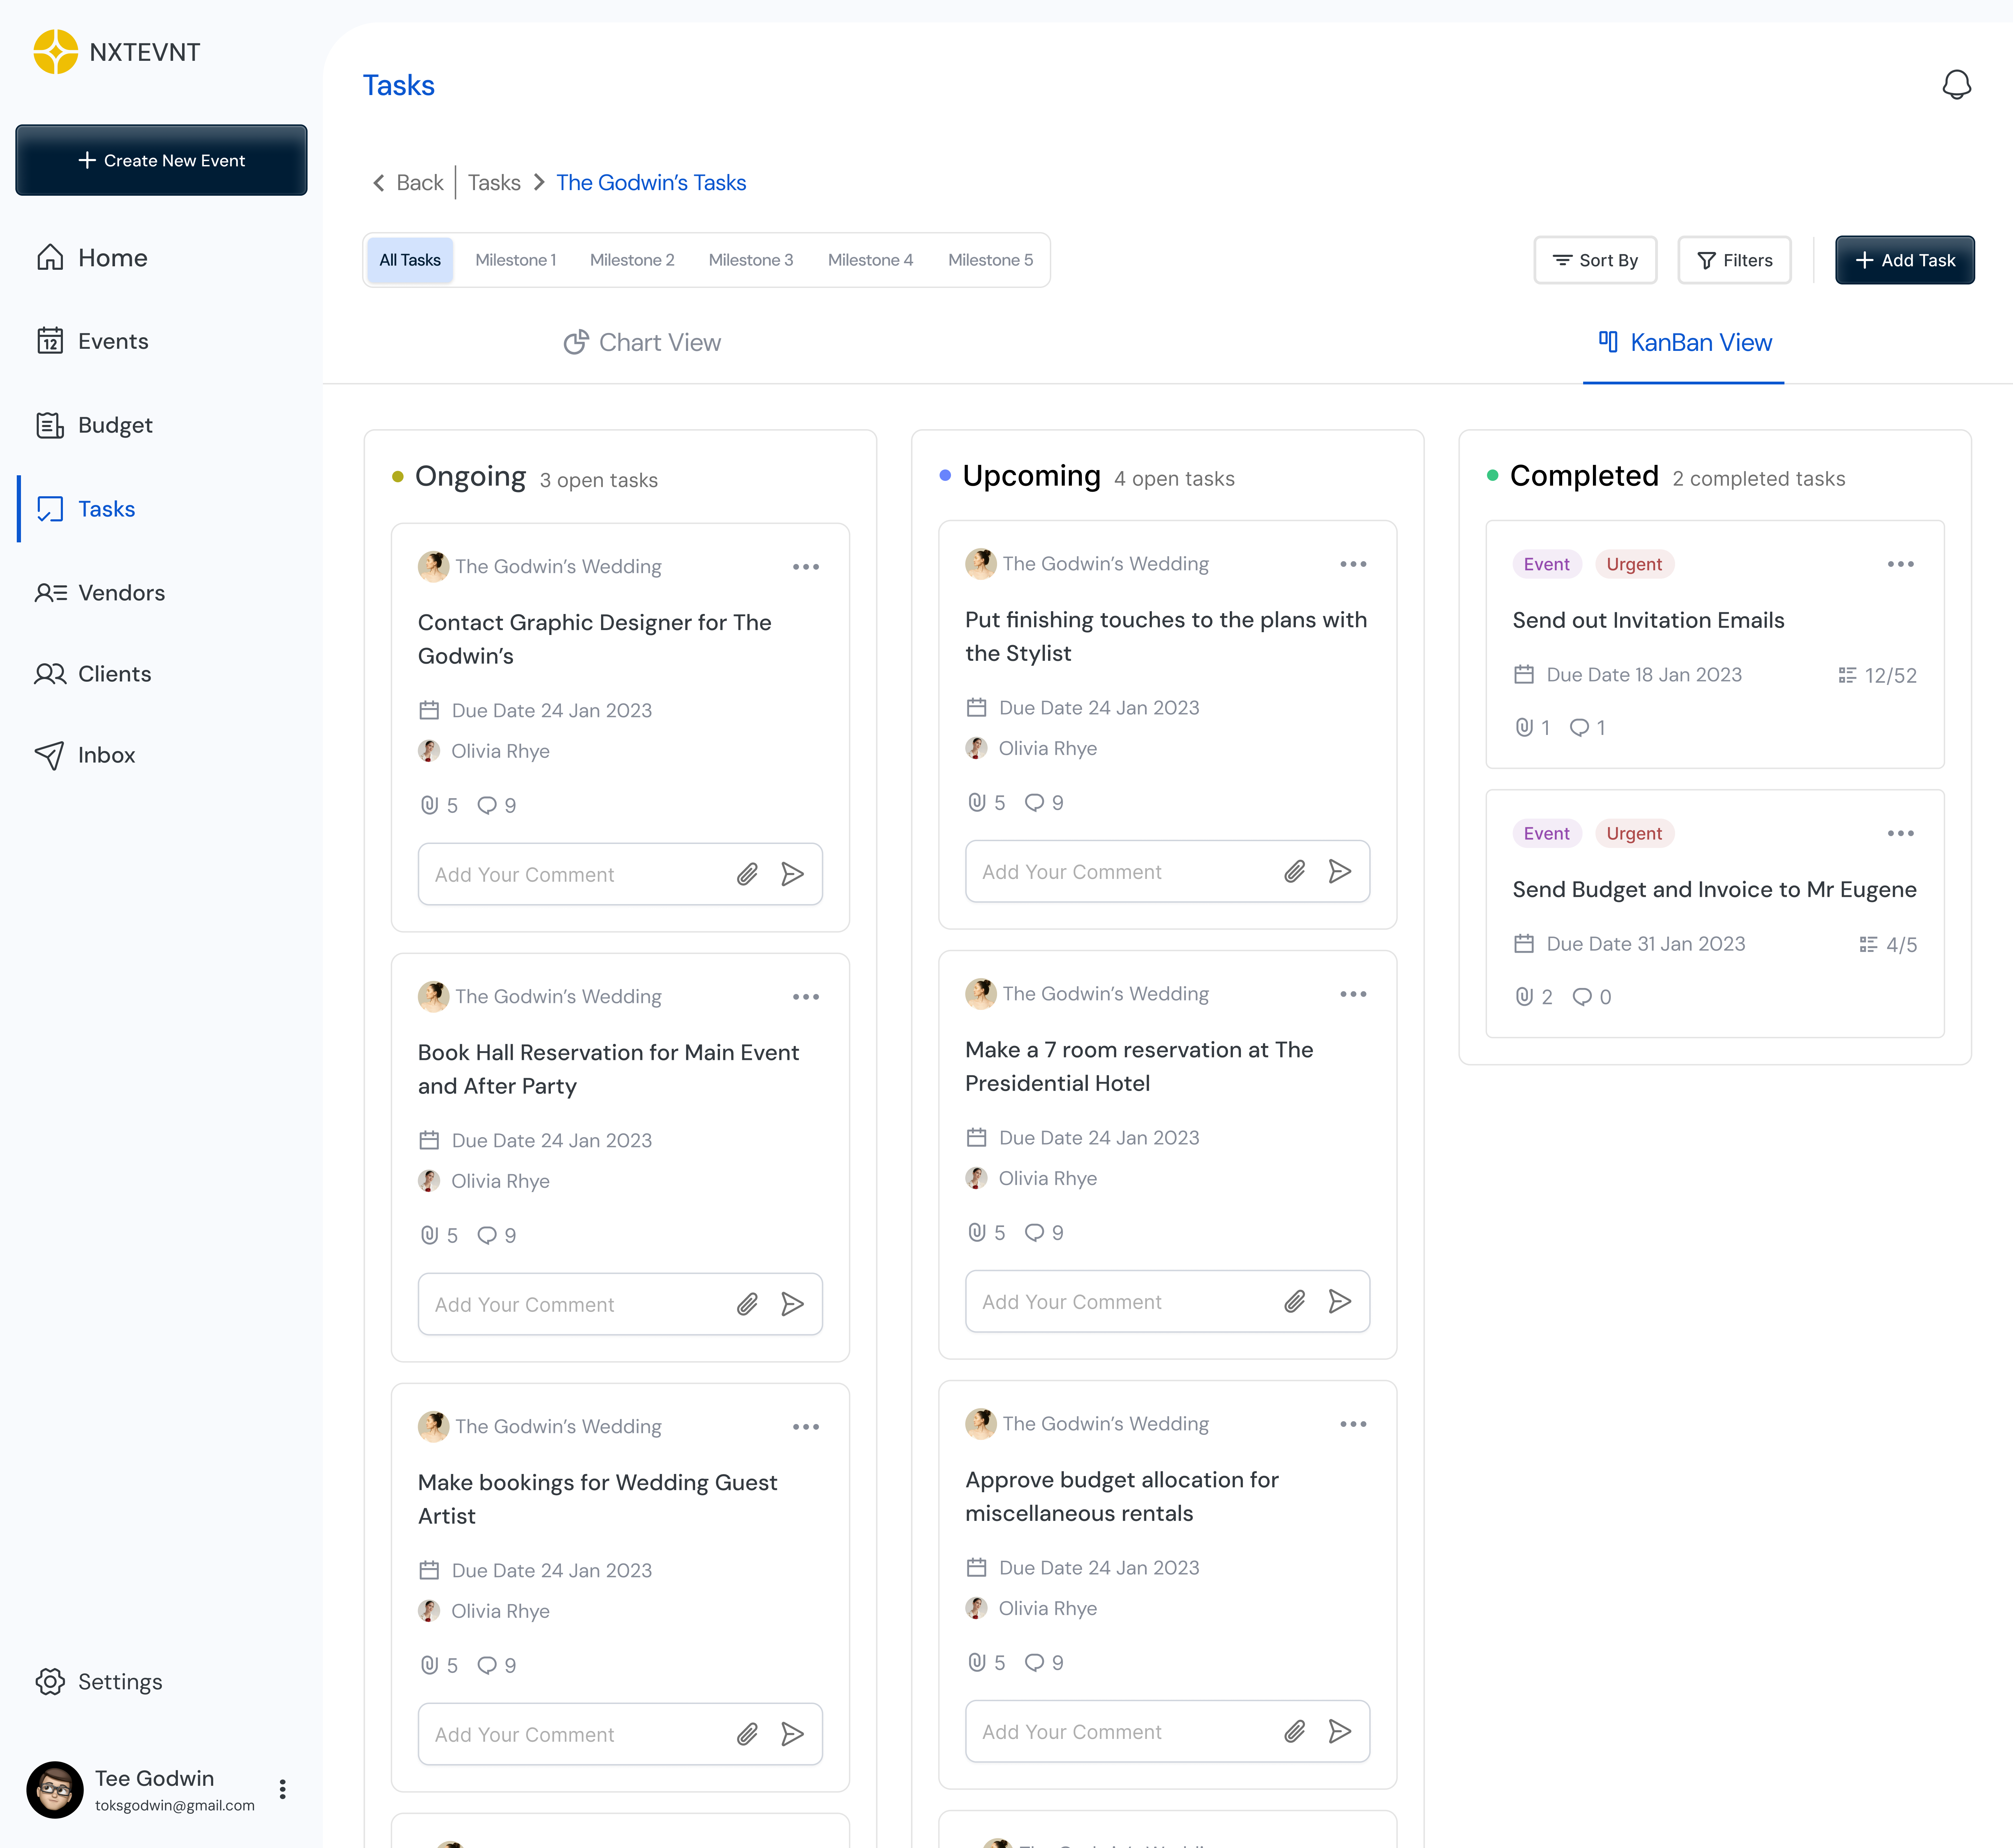Open the Inbox sidebar icon

(x=49, y=755)
